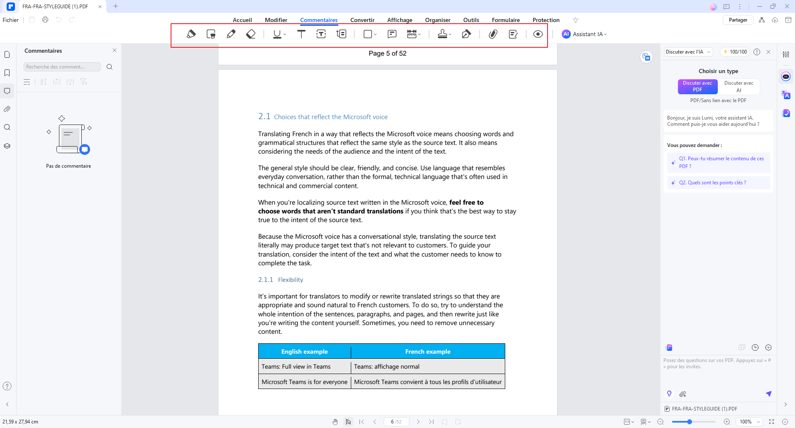The height and width of the screenshot is (428, 795).
Task: Add a sticky Note comment
Action: point(392,34)
